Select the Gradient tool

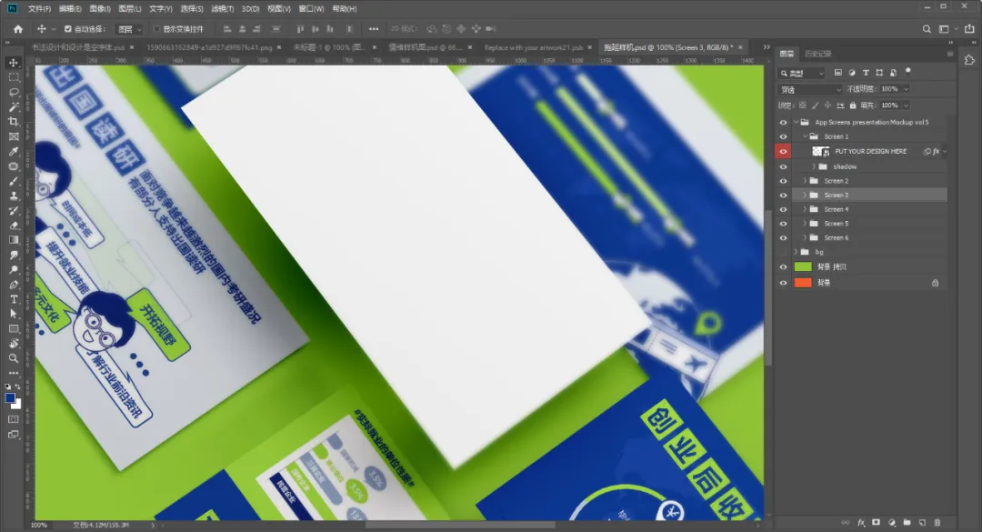[13, 240]
